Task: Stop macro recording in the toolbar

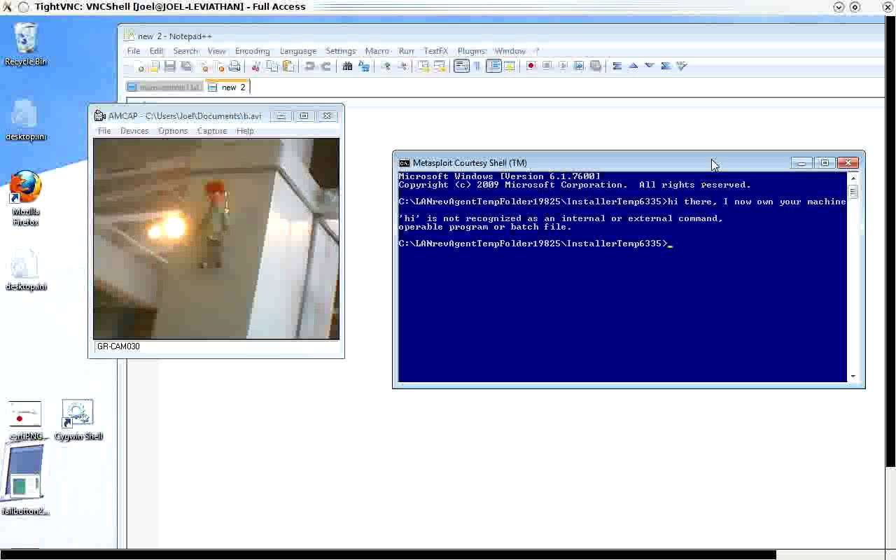Action: click(547, 66)
